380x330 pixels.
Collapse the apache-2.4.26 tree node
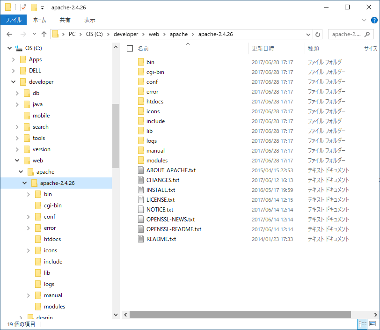pos(25,183)
